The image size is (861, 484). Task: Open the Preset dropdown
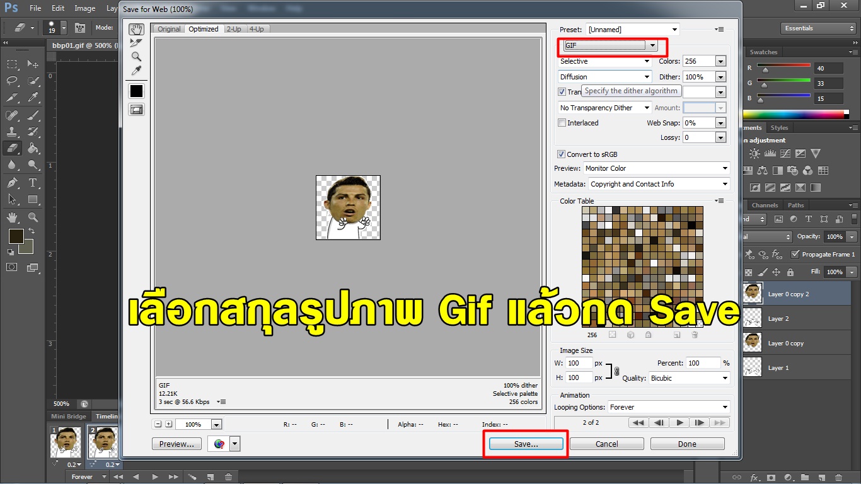pyautogui.click(x=633, y=30)
